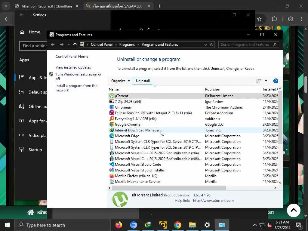Sort the list by Publisher column header
Screen dimensions: 308x231
pos(232,89)
